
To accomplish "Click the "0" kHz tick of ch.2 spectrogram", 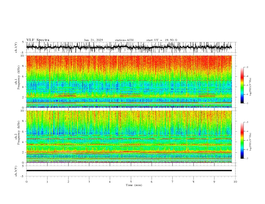I will pos(23,163).
